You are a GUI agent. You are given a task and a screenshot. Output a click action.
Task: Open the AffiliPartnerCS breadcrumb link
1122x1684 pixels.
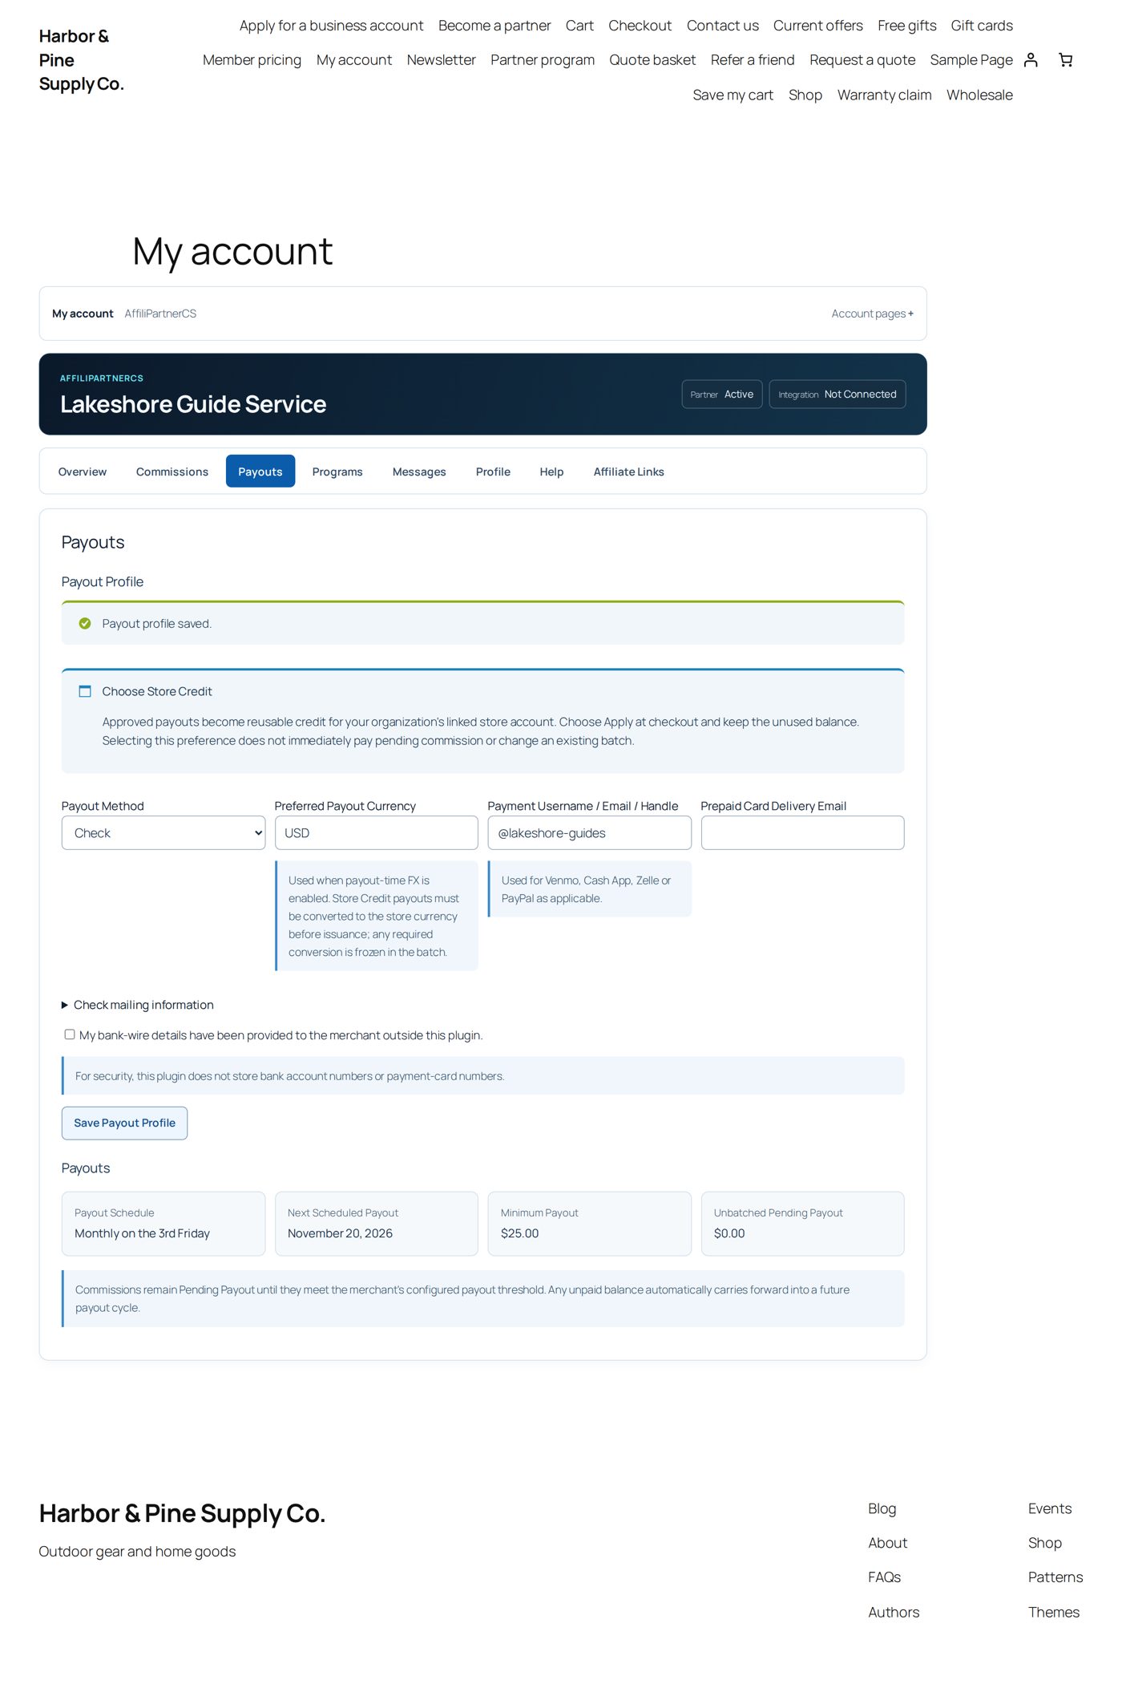point(160,314)
